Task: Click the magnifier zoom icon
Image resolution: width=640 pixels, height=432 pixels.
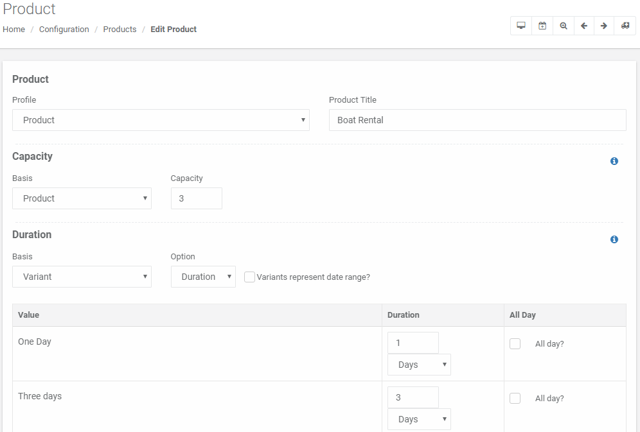Action: point(564,26)
